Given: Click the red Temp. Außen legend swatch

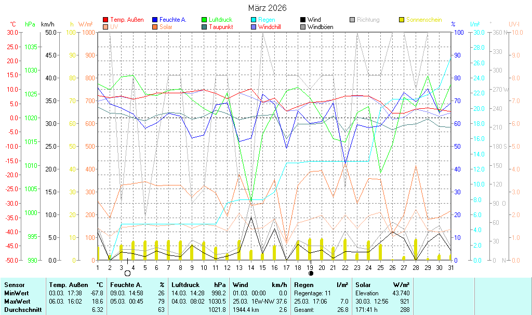Looking at the screenshot, I should [x=106, y=20].
